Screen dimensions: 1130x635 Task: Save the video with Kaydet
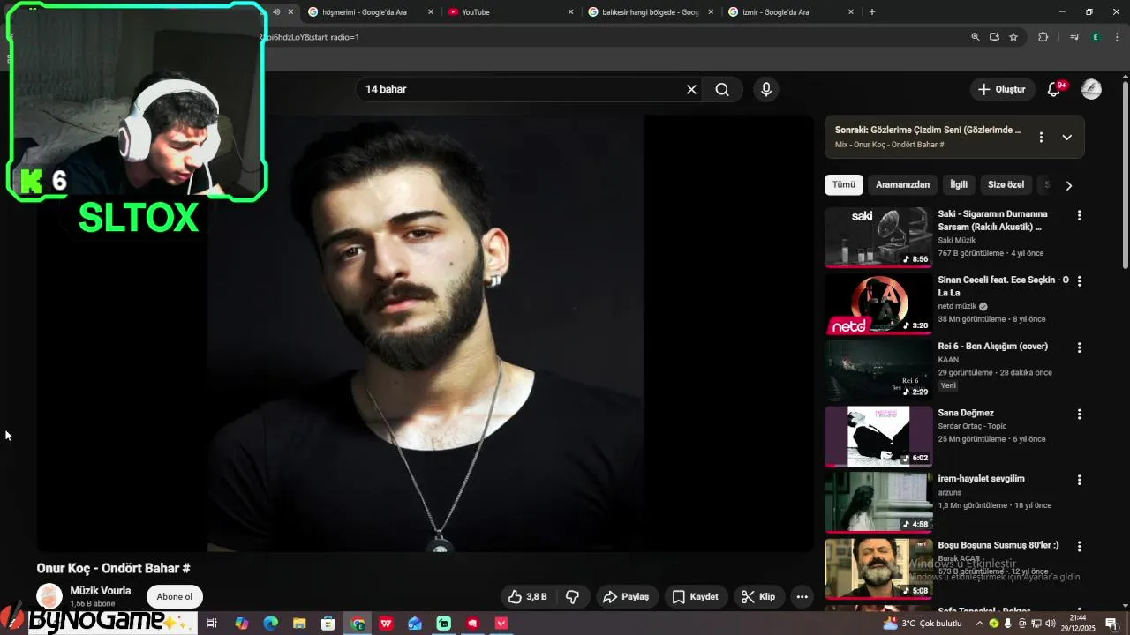pyautogui.click(x=696, y=597)
